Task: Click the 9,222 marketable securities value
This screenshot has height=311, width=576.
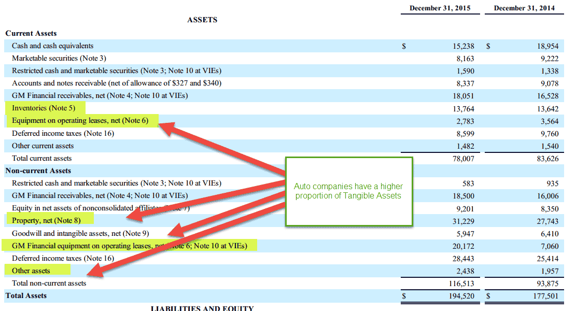Action: click(550, 59)
